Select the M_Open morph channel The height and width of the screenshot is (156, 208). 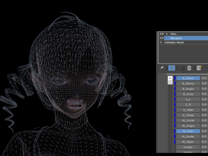(188, 142)
